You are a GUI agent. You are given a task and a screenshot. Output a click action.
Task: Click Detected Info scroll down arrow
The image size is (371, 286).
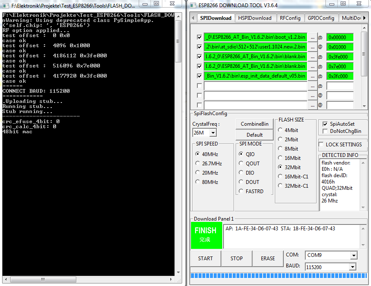coord(363,208)
